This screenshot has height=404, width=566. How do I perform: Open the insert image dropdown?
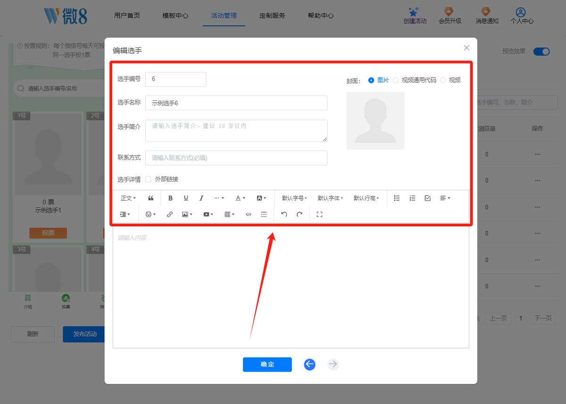pyautogui.click(x=187, y=214)
